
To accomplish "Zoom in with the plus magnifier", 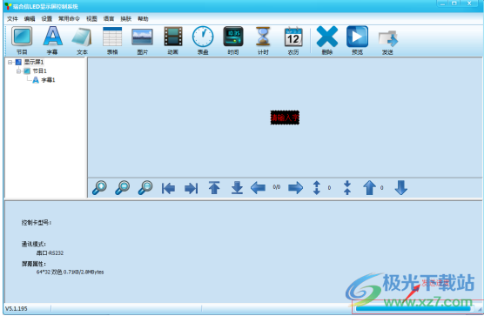I will coord(99,188).
